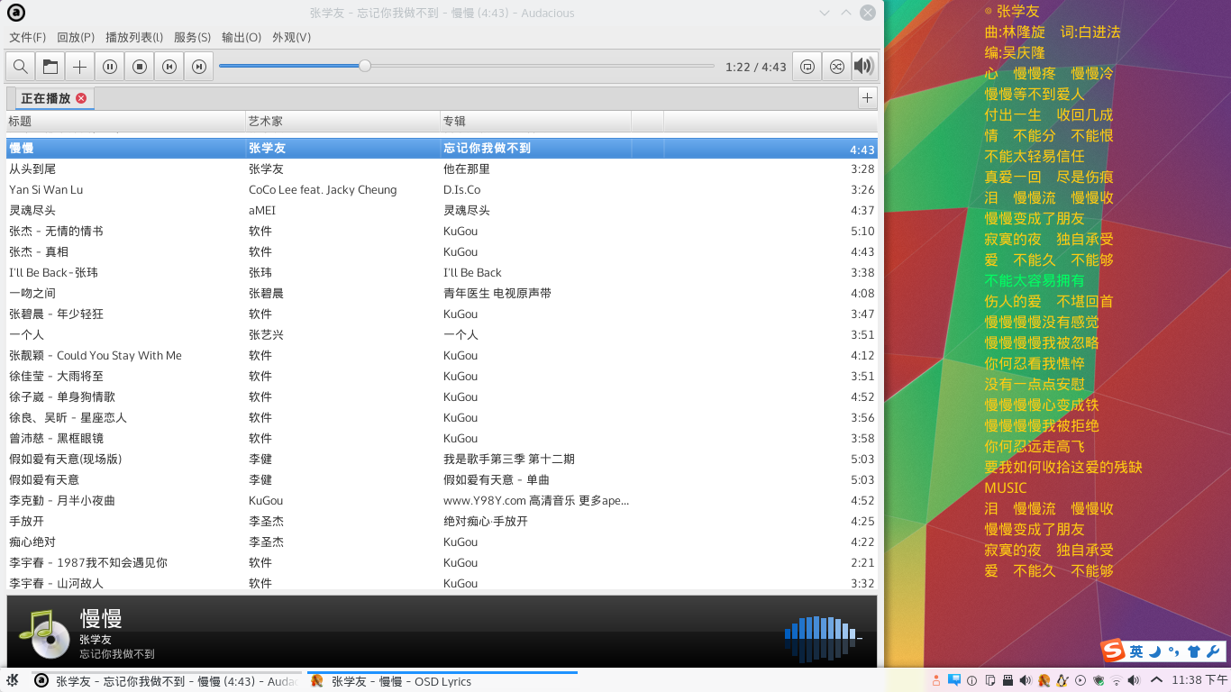Toggle shuffle mode
1231x692 pixels.
pyautogui.click(x=837, y=67)
